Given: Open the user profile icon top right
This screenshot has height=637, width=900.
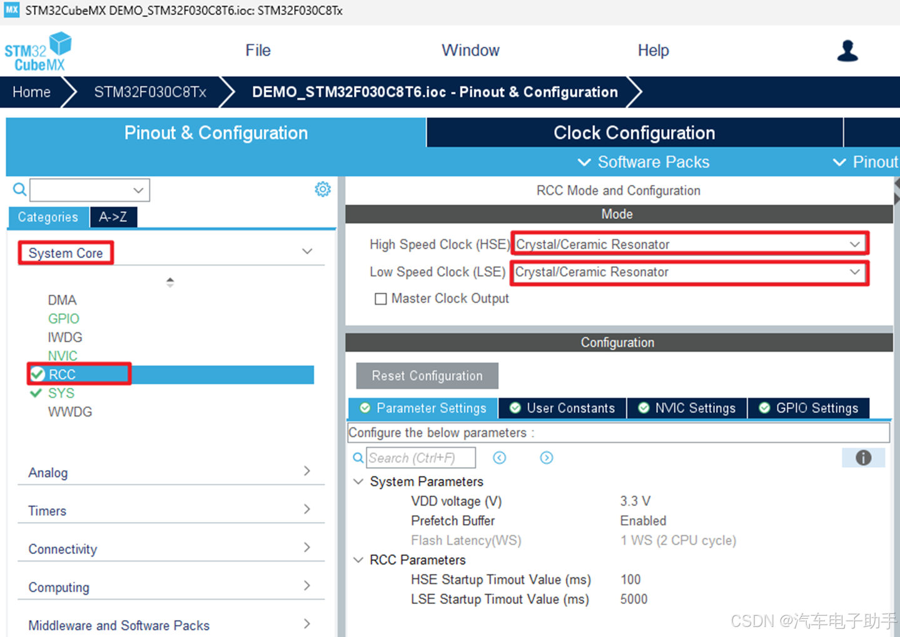Looking at the screenshot, I should tap(847, 51).
